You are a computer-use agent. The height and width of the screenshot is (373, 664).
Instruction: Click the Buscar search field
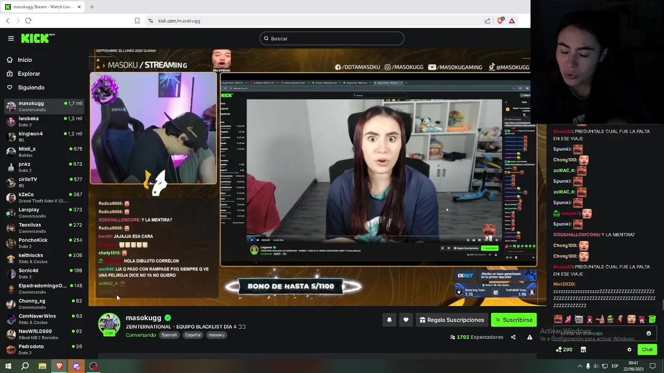(x=332, y=38)
